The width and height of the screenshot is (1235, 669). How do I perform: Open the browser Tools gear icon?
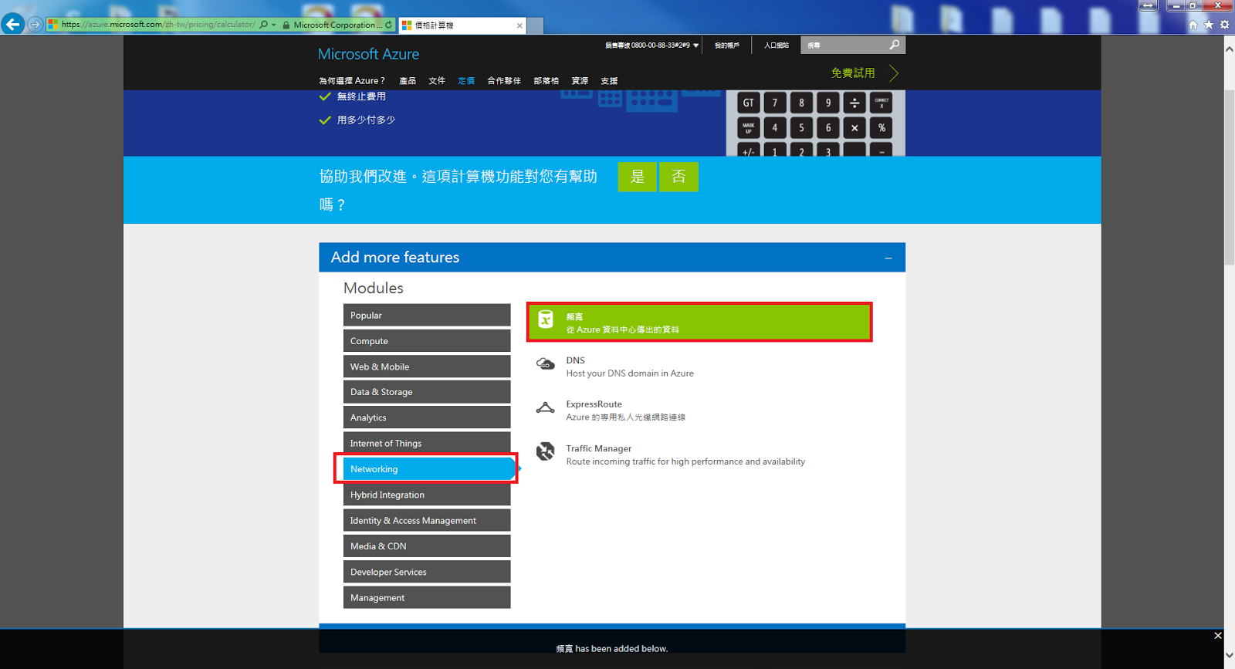[1224, 25]
